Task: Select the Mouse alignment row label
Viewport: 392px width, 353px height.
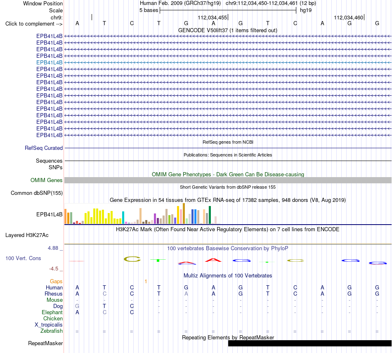Action: click(x=54, y=300)
